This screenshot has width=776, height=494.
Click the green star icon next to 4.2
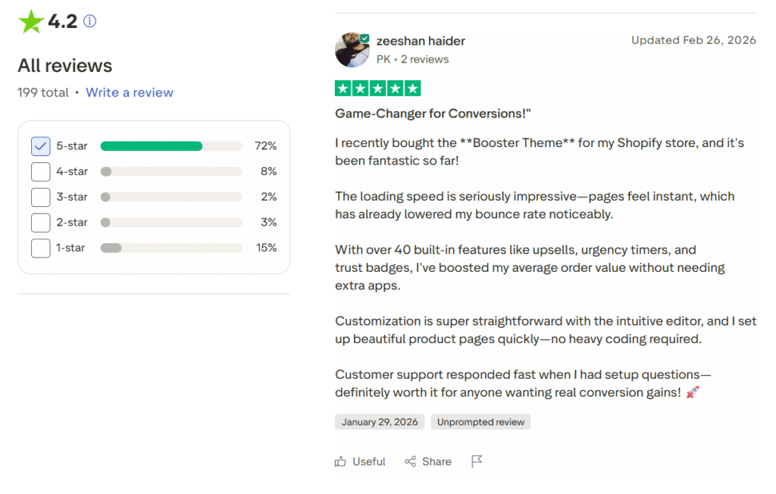pyautogui.click(x=30, y=21)
